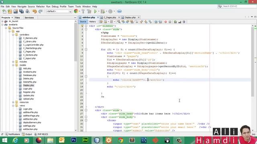Open the Refactor menu
Viewport: 257px width, 144px height.
pyautogui.click(x=41, y=6)
